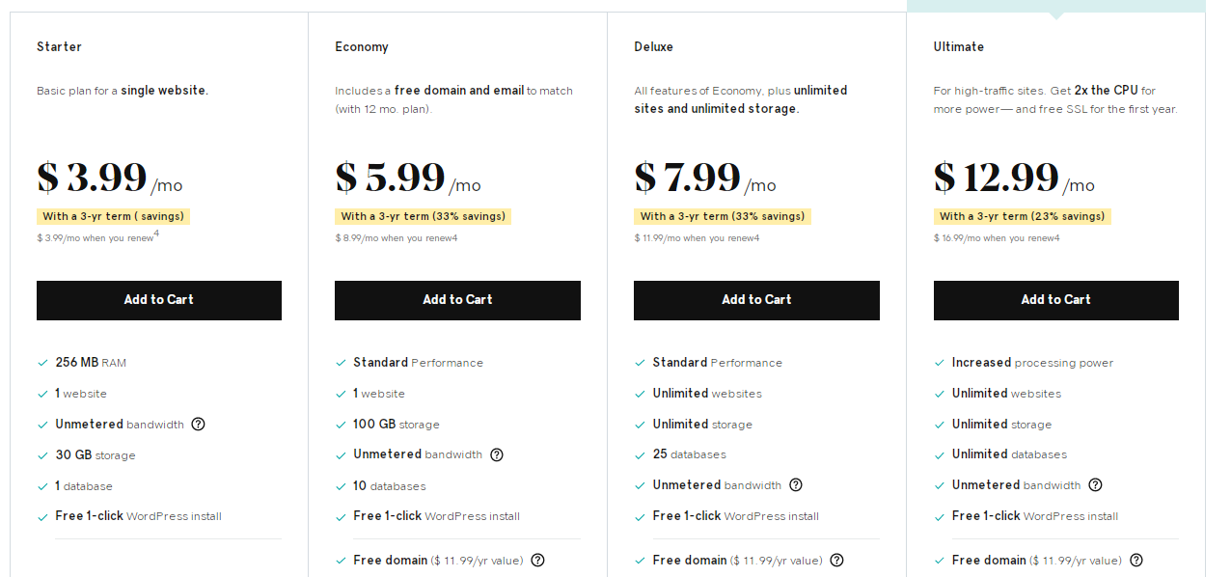1231x577 pixels.
Task: Open Unmetered bandwidth tooltip on Deluxe plan
Action: point(795,485)
